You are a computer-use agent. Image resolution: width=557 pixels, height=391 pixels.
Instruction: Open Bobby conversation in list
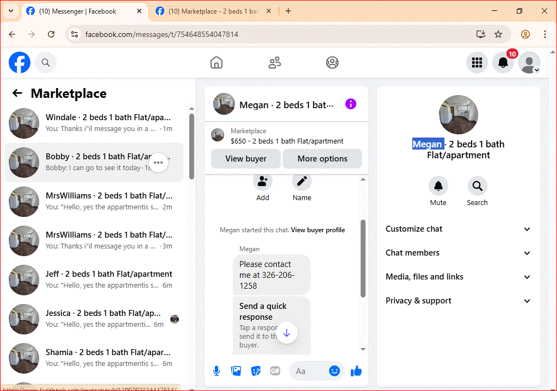pyautogui.click(x=94, y=163)
